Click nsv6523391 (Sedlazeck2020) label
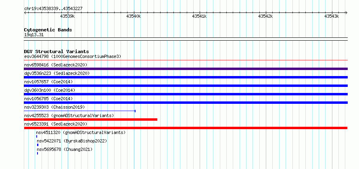This screenshot has height=169, width=359. tap(56, 124)
